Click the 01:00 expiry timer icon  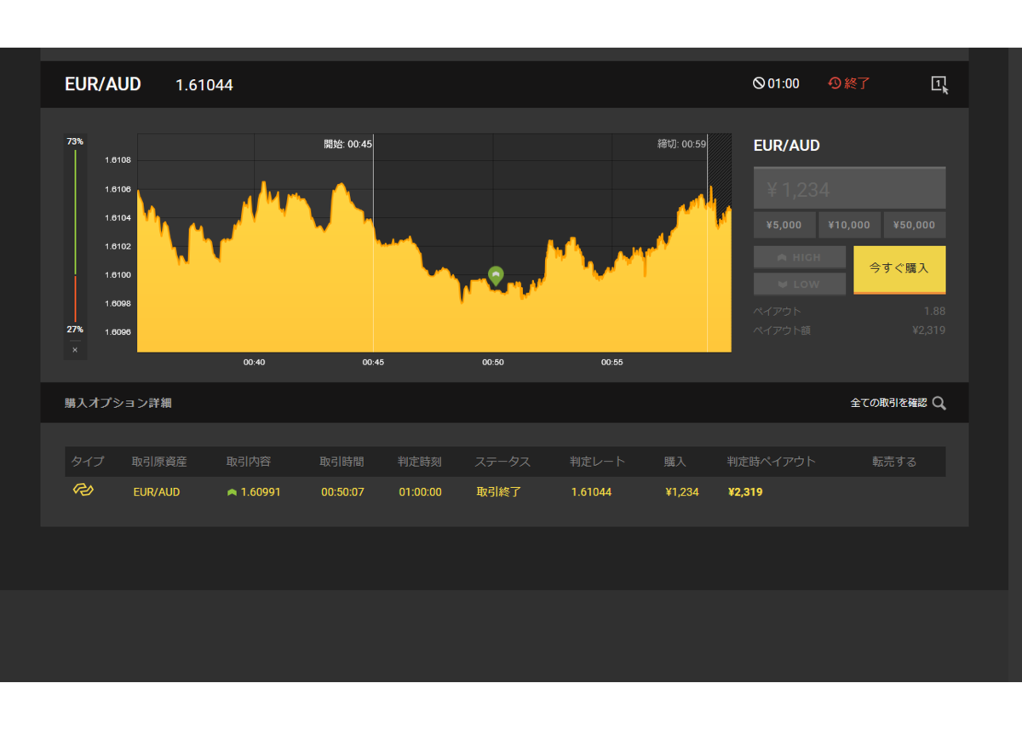click(x=759, y=83)
